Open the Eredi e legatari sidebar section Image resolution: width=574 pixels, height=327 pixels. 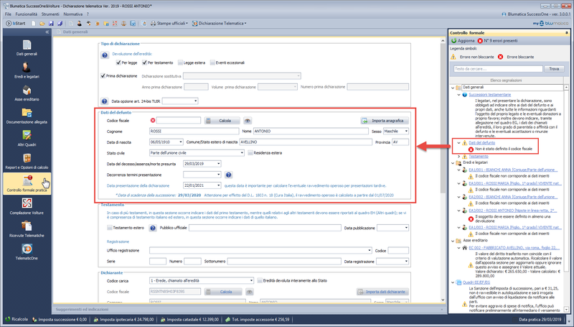pyautogui.click(x=27, y=70)
